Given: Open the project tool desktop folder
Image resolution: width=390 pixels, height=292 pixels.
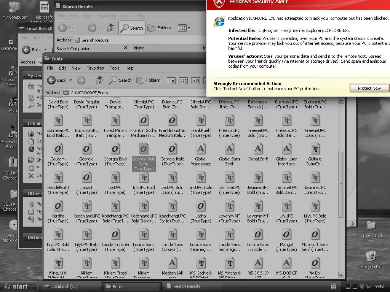Looking at the screenshot, I should tap(371, 225).
